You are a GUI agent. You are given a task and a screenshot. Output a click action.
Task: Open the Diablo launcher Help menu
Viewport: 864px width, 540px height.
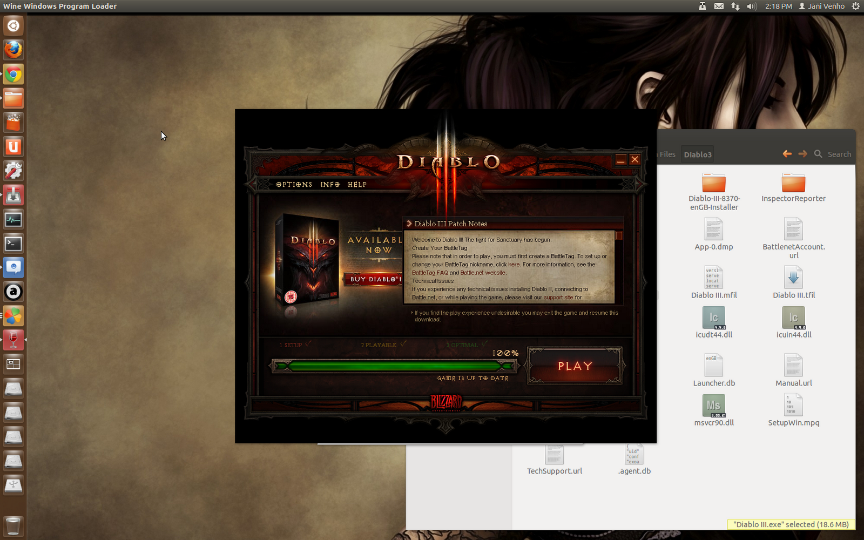(357, 185)
